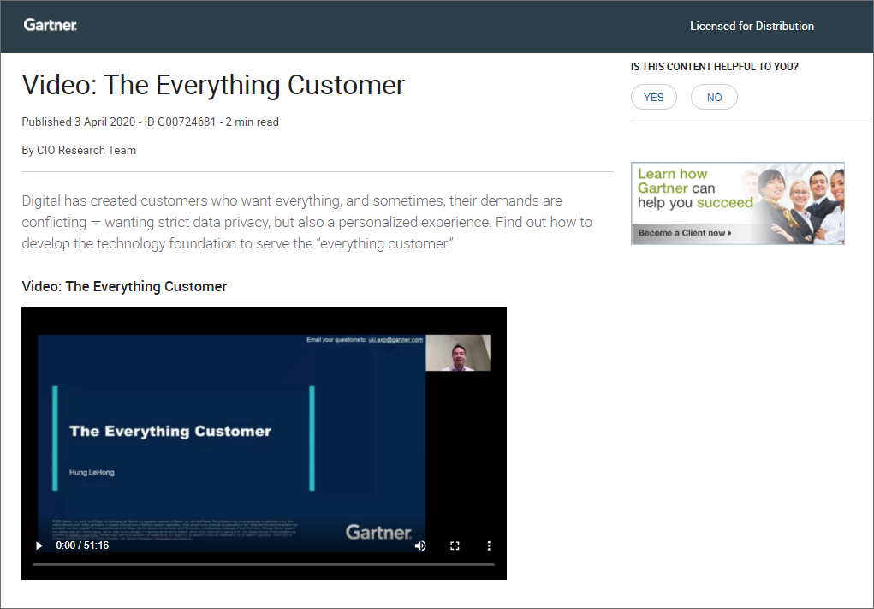Click the presenter webcam thumbnail in the video
Image resolution: width=874 pixels, height=609 pixels.
(458, 352)
